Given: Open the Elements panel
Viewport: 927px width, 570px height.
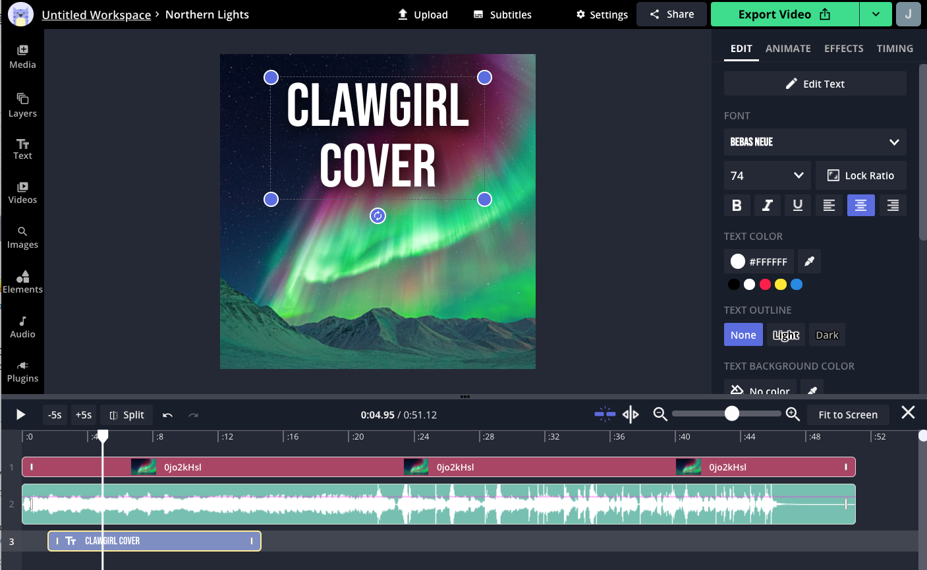Looking at the screenshot, I should 22,281.
